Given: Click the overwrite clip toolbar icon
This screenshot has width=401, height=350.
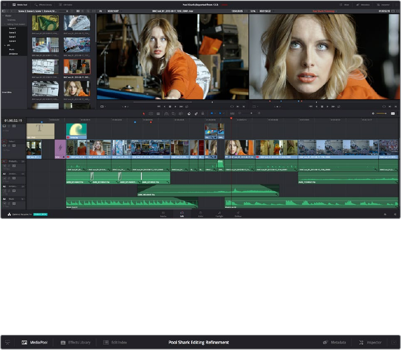Looking at the screenshot, I should pyautogui.click(x=173, y=113).
